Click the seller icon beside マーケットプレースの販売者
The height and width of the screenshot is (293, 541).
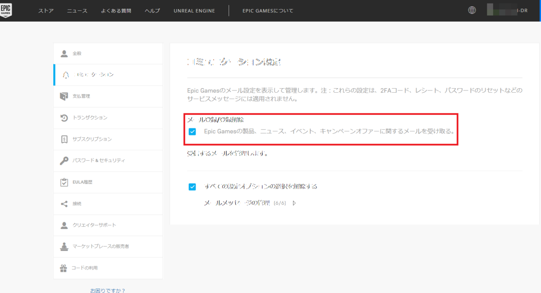[x=64, y=247]
